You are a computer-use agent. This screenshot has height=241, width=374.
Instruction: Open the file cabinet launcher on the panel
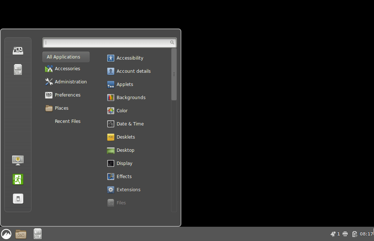pos(37,234)
